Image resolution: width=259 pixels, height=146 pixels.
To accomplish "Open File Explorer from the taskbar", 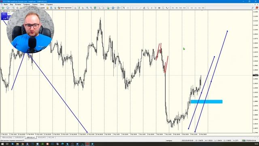I will pyautogui.click(x=17, y=144).
